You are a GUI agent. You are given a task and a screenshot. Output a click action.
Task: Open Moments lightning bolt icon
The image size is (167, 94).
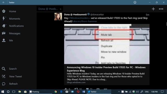pos(4,19)
